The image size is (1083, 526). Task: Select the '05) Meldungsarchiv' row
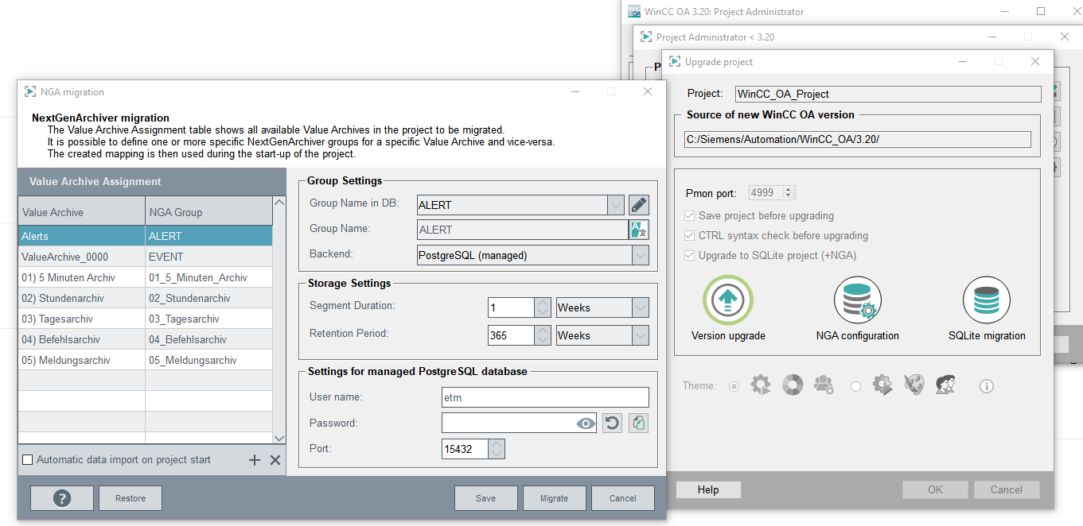(x=145, y=360)
